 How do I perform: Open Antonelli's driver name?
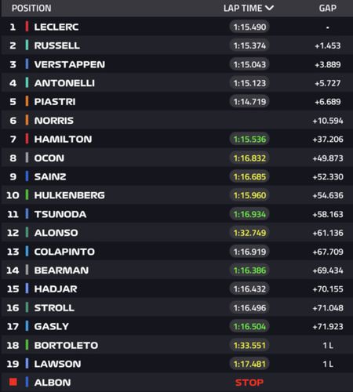click(64, 83)
